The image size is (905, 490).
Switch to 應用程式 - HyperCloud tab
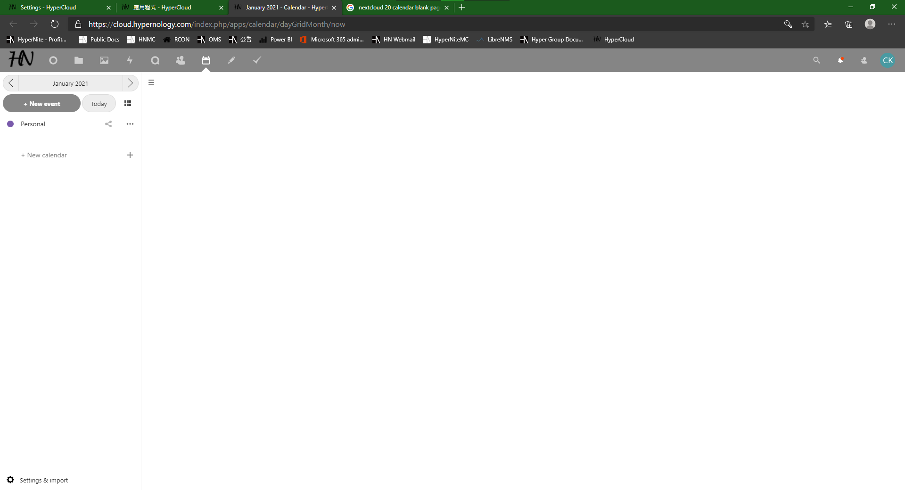[x=173, y=8]
